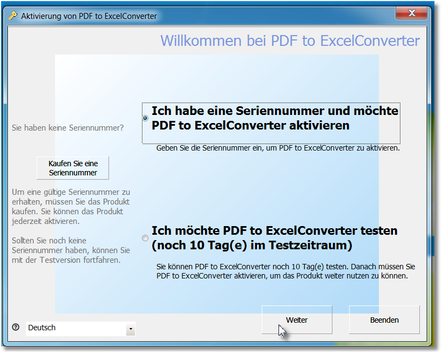
Task: Click the paragraph starting 'Um eine gültige Seriennummer'
Action: coord(71,207)
